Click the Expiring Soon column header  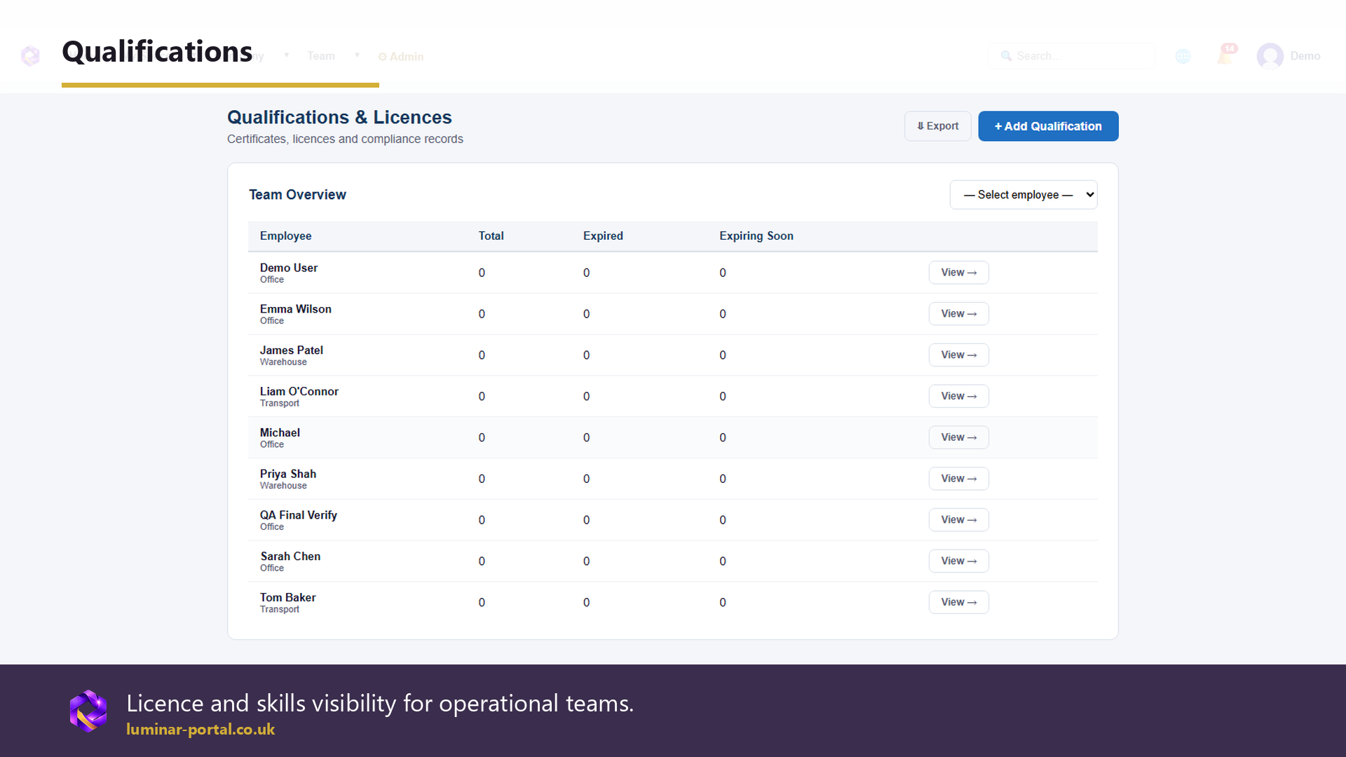(756, 236)
